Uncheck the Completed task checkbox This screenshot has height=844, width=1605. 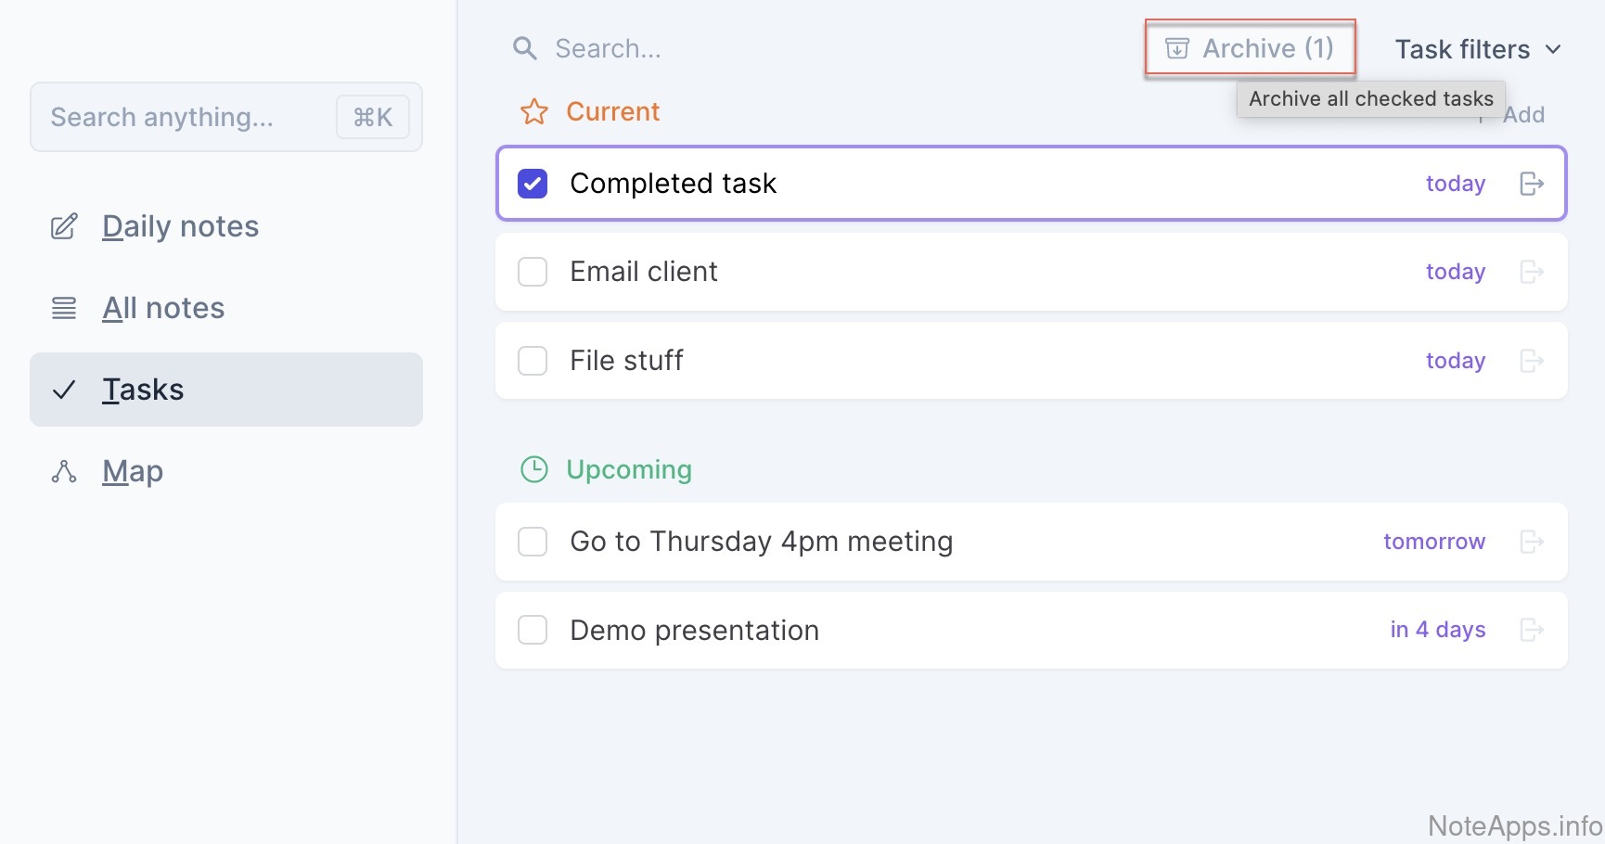coord(533,184)
